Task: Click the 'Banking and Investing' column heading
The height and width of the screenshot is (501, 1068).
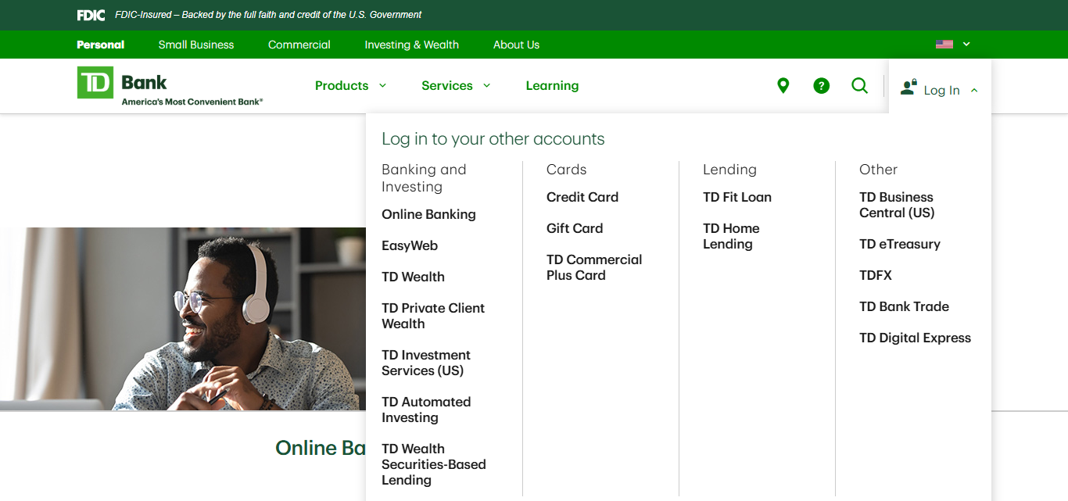Action: [424, 178]
